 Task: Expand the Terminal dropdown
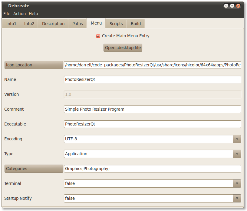click(237, 183)
